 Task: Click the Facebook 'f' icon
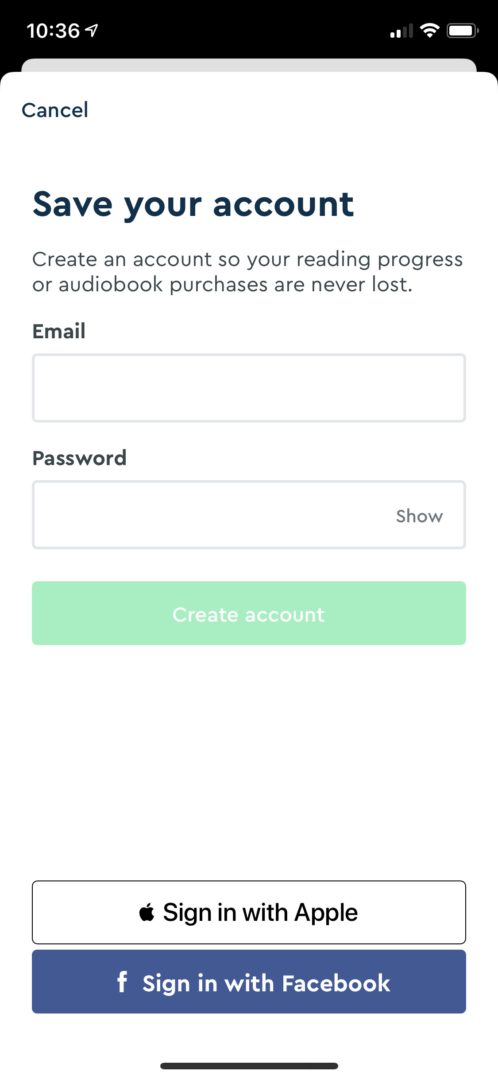[x=123, y=983]
